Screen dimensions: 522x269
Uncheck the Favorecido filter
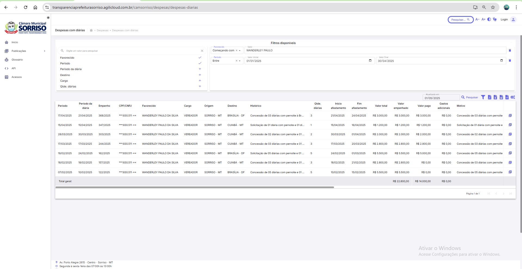tap(200, 58)
